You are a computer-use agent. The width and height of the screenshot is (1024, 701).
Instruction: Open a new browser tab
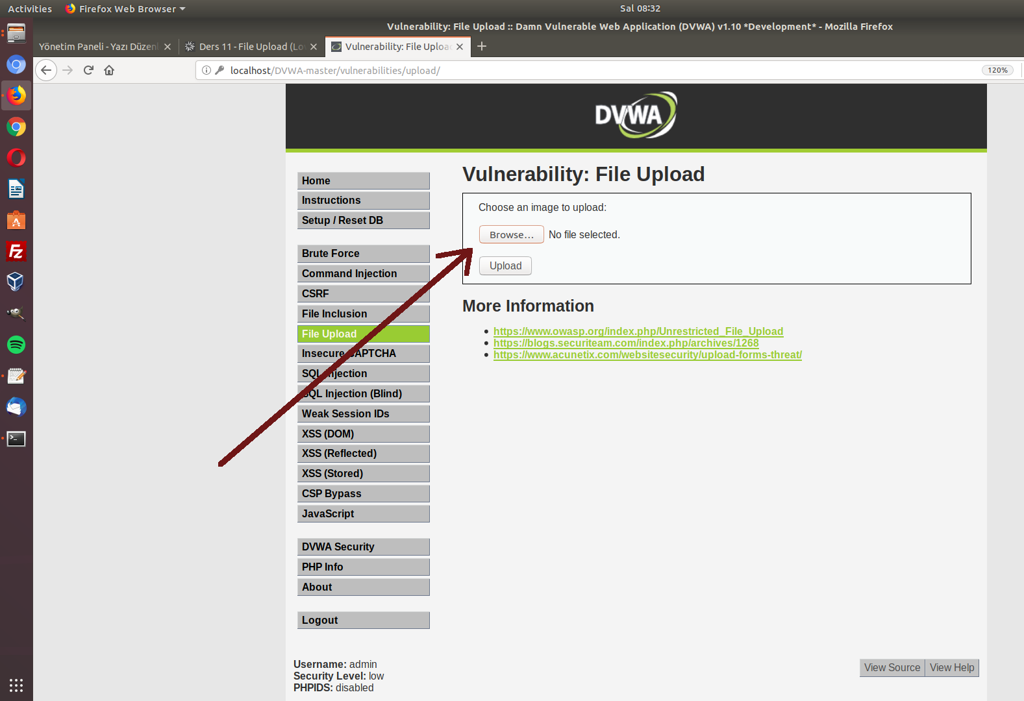pyautogui.click(x=482, y=46)
